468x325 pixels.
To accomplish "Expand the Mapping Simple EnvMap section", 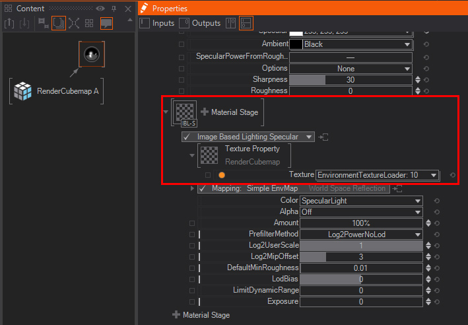I will (193, 188).
